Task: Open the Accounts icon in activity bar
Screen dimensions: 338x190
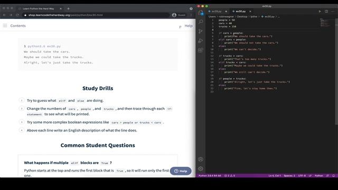Action: 201,159
